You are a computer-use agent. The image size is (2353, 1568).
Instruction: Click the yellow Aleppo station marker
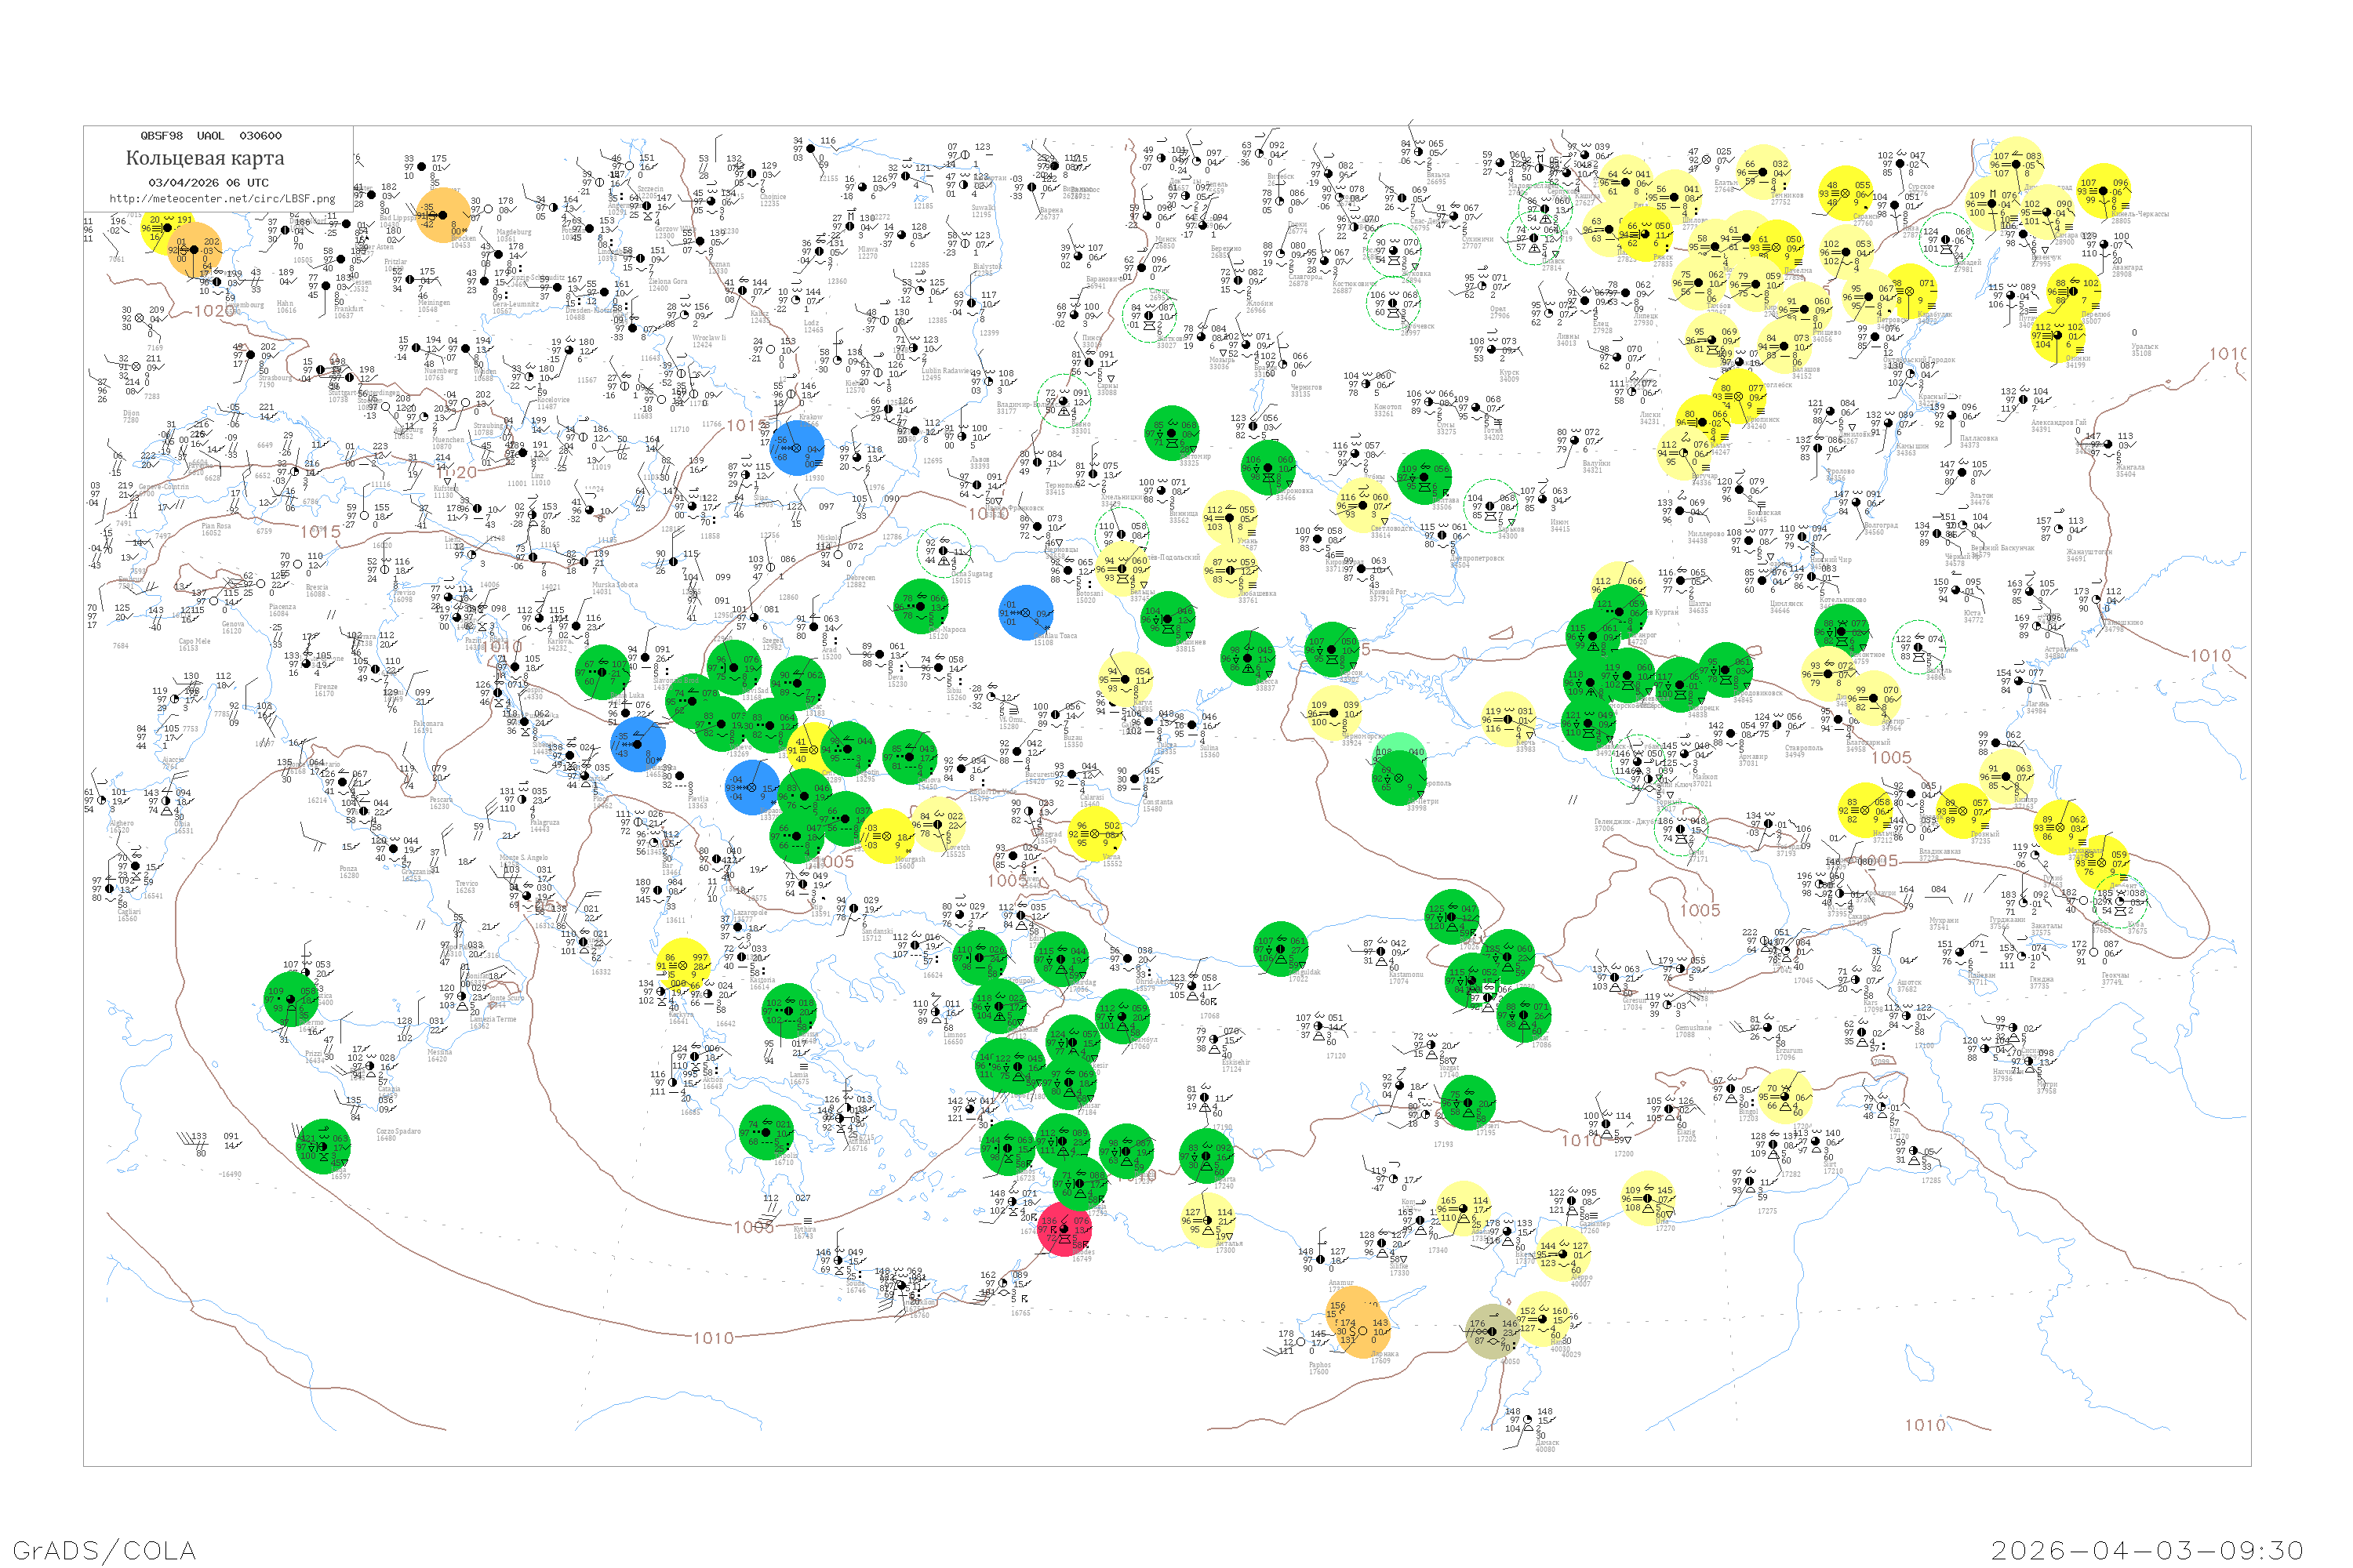click(x=1562, y=1254)
